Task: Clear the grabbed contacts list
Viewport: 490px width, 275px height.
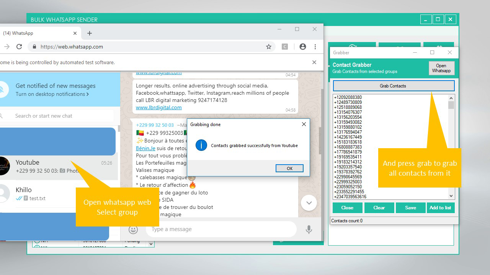Action: pyautogui.click(x=379, y=207)
